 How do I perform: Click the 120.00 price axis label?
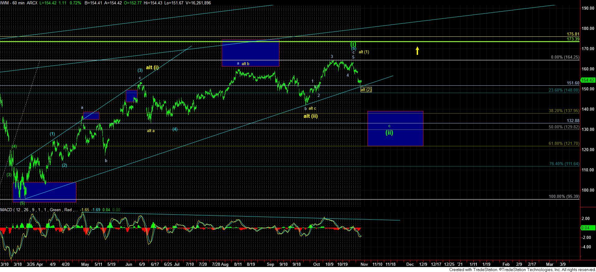pyautogui.click(x=587, y=150)
